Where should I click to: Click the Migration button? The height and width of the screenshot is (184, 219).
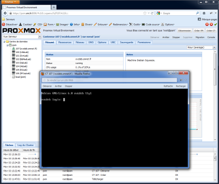point(200,37)
